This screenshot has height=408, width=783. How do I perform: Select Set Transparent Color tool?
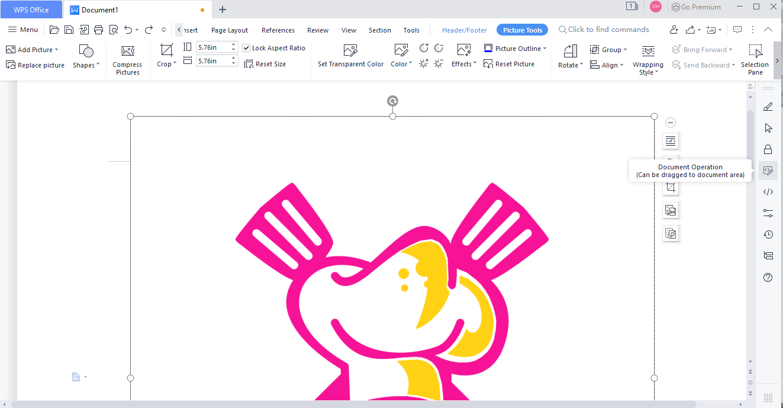[350, 51]
